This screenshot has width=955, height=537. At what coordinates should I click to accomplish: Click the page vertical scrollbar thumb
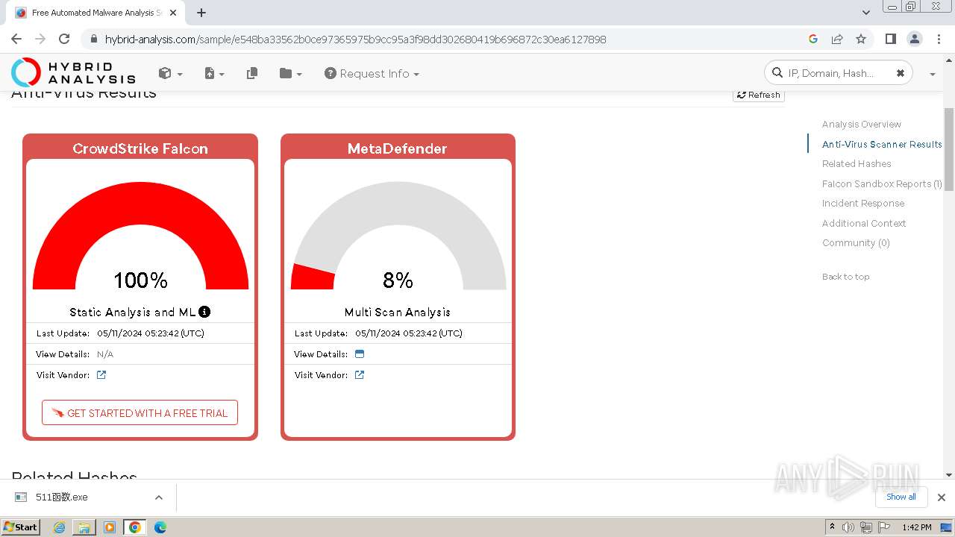coord(949,149)
